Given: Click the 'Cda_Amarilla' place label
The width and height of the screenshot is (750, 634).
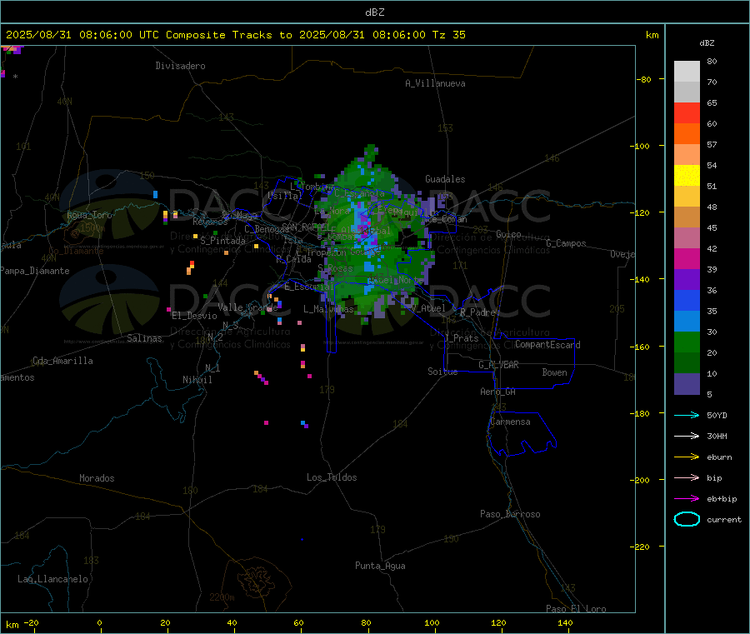Looking at the screenshot, I should coord(62,361).
